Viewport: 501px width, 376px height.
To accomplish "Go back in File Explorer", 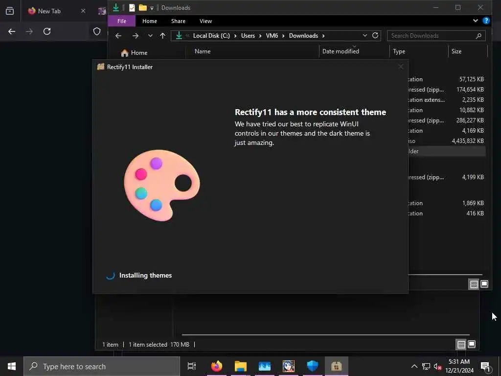I will point(118,36).
